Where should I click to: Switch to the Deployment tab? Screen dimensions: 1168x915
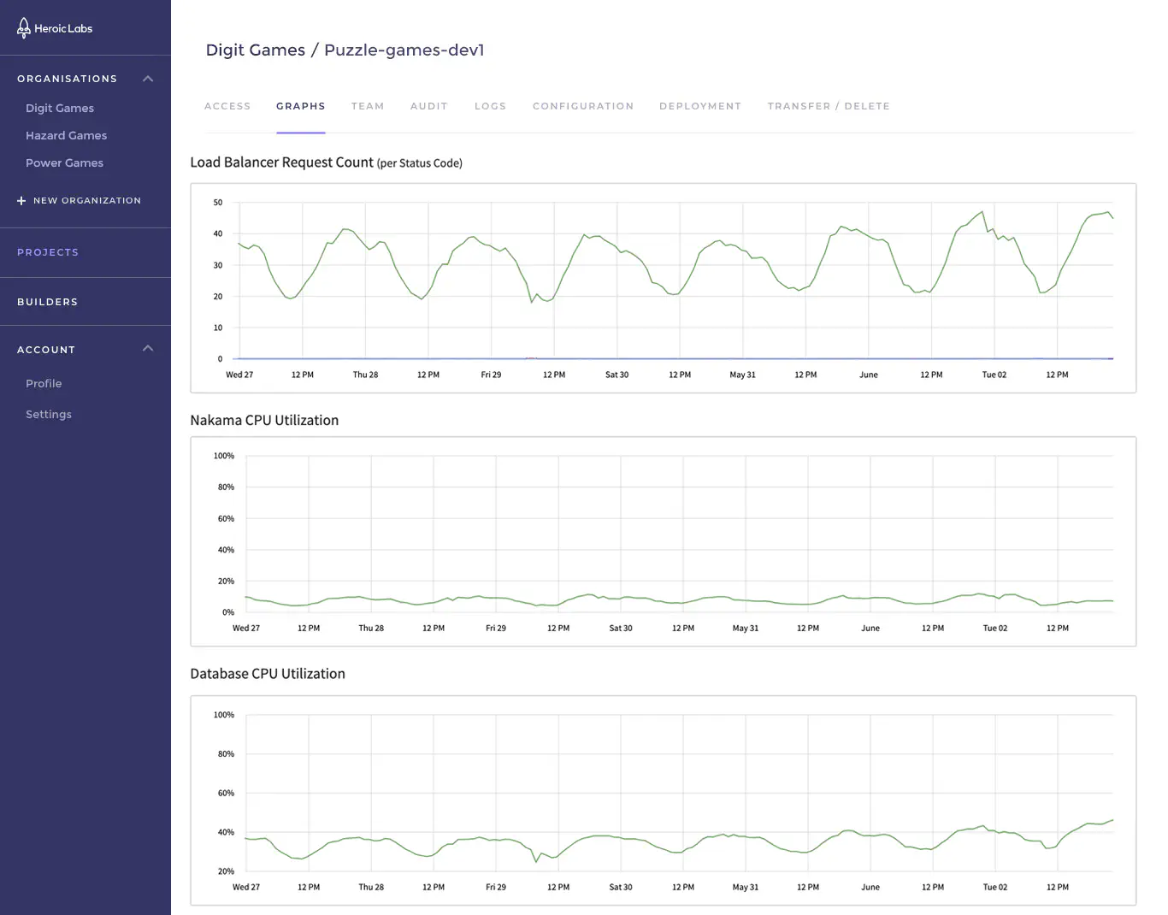pos(700,106)
